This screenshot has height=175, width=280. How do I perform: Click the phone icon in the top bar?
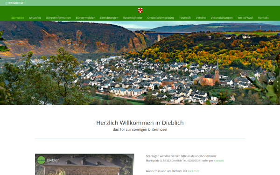click(7, 3)
